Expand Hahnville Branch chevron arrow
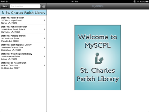Viewport: 149px width, 112px height. 44,29
